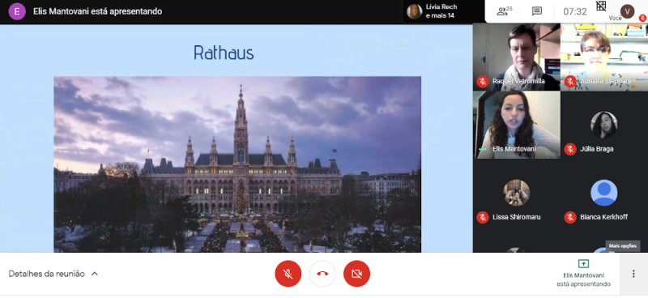
Task: Click the purple E presenter avatar
Action: click(x=17, y=11)
